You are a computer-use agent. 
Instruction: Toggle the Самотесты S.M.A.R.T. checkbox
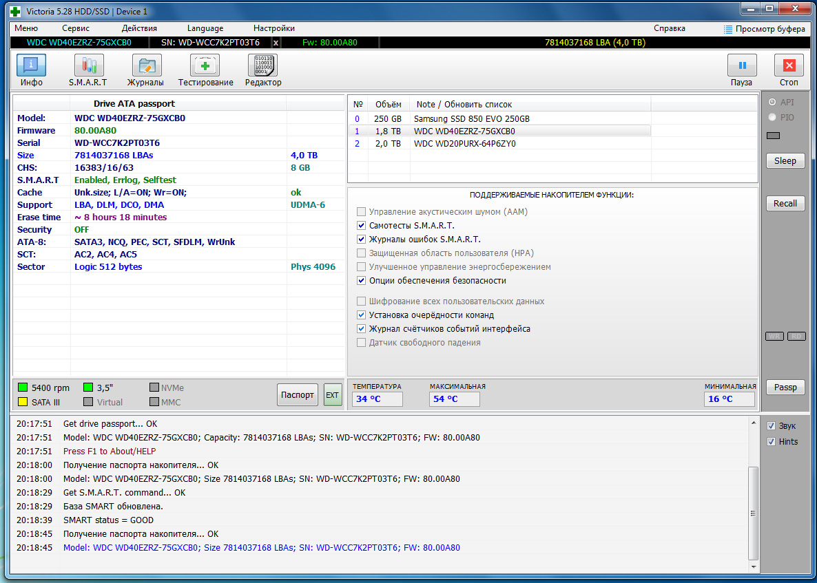pyautogui.click(x=361, y=225)
